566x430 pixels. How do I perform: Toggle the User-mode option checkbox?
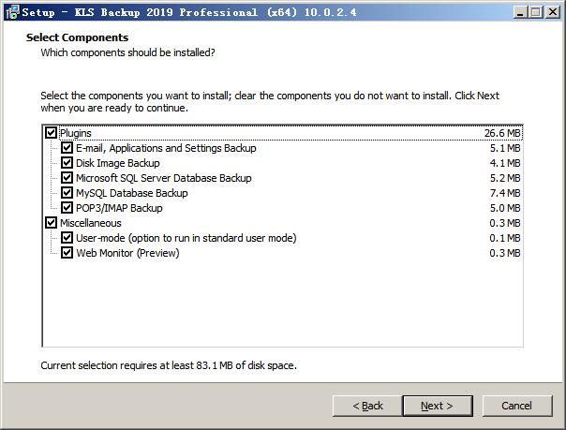pos(67,238)
